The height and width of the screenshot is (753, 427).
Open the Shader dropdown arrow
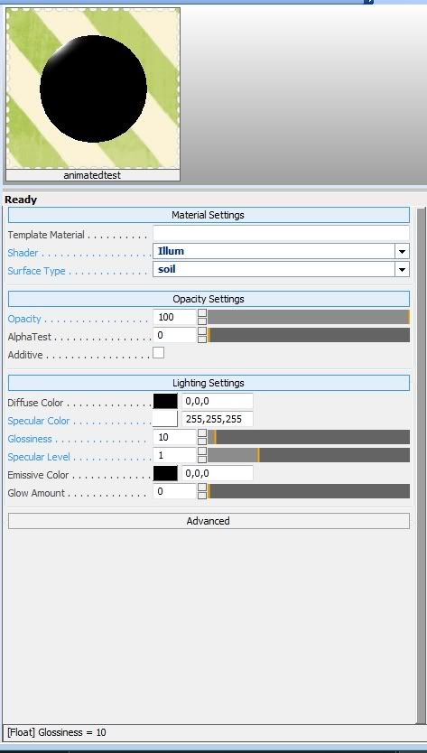[x=402, y=251]
